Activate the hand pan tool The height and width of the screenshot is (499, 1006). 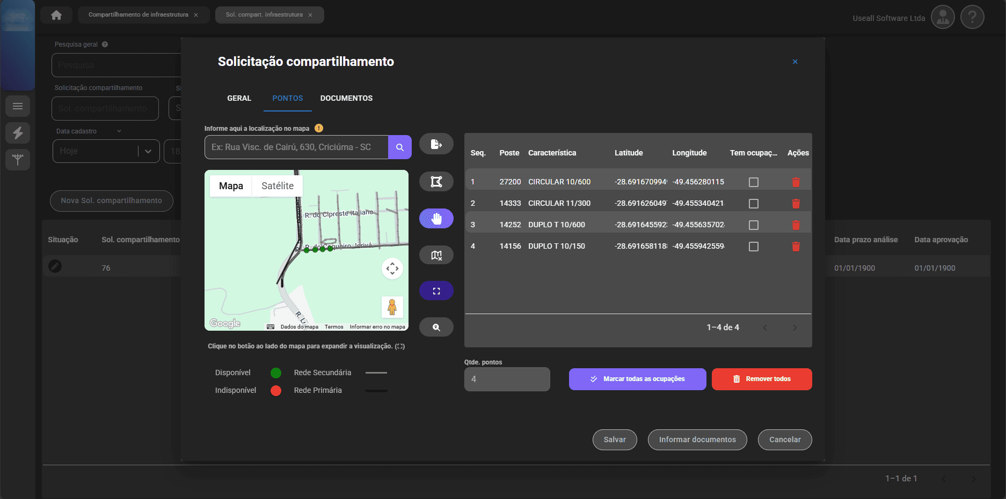pyautogui.click(x=436, y=219)
